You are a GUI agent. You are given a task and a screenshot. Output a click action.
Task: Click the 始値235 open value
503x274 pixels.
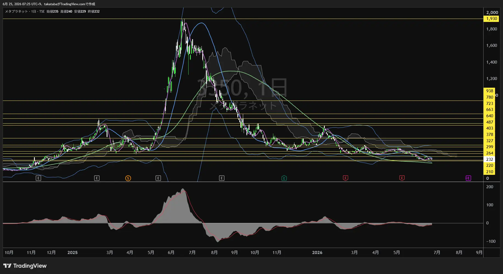point(52,12)
